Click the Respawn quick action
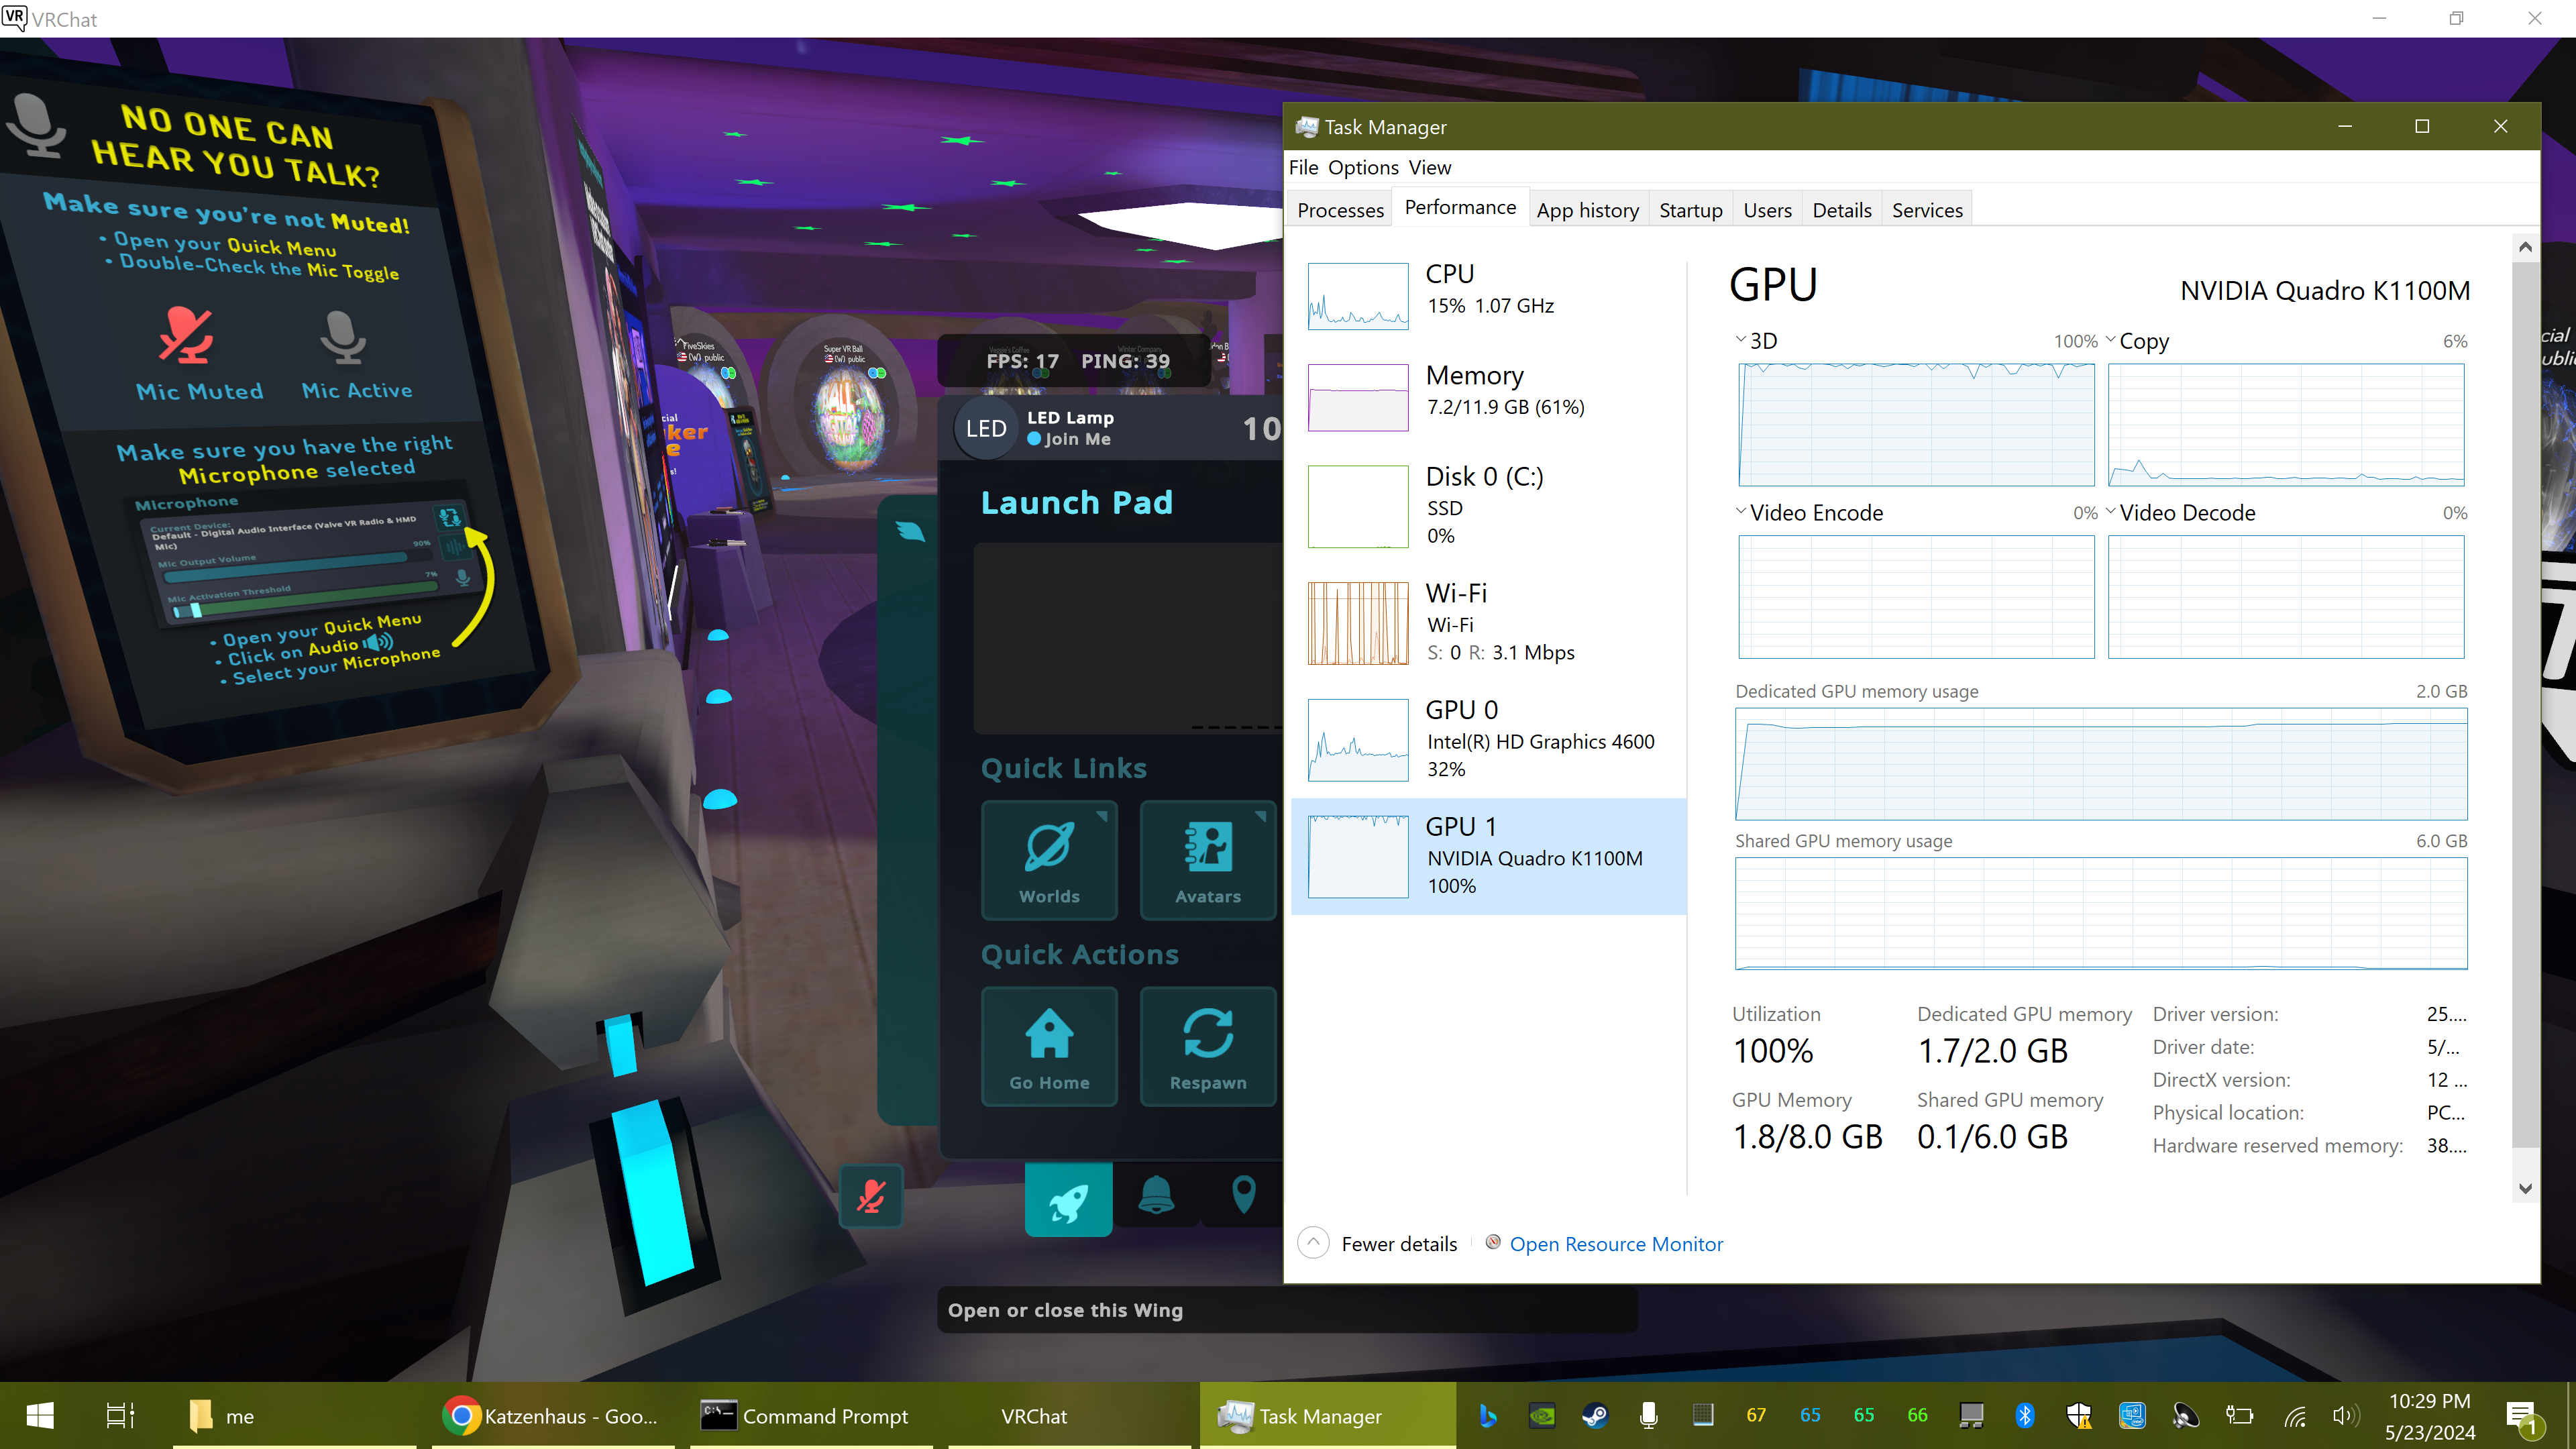 [1207, 1046]
